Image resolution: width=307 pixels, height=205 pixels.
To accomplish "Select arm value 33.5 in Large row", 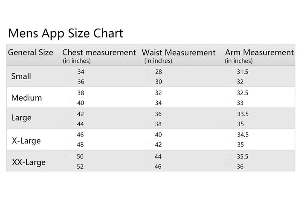I will [243, 114].
